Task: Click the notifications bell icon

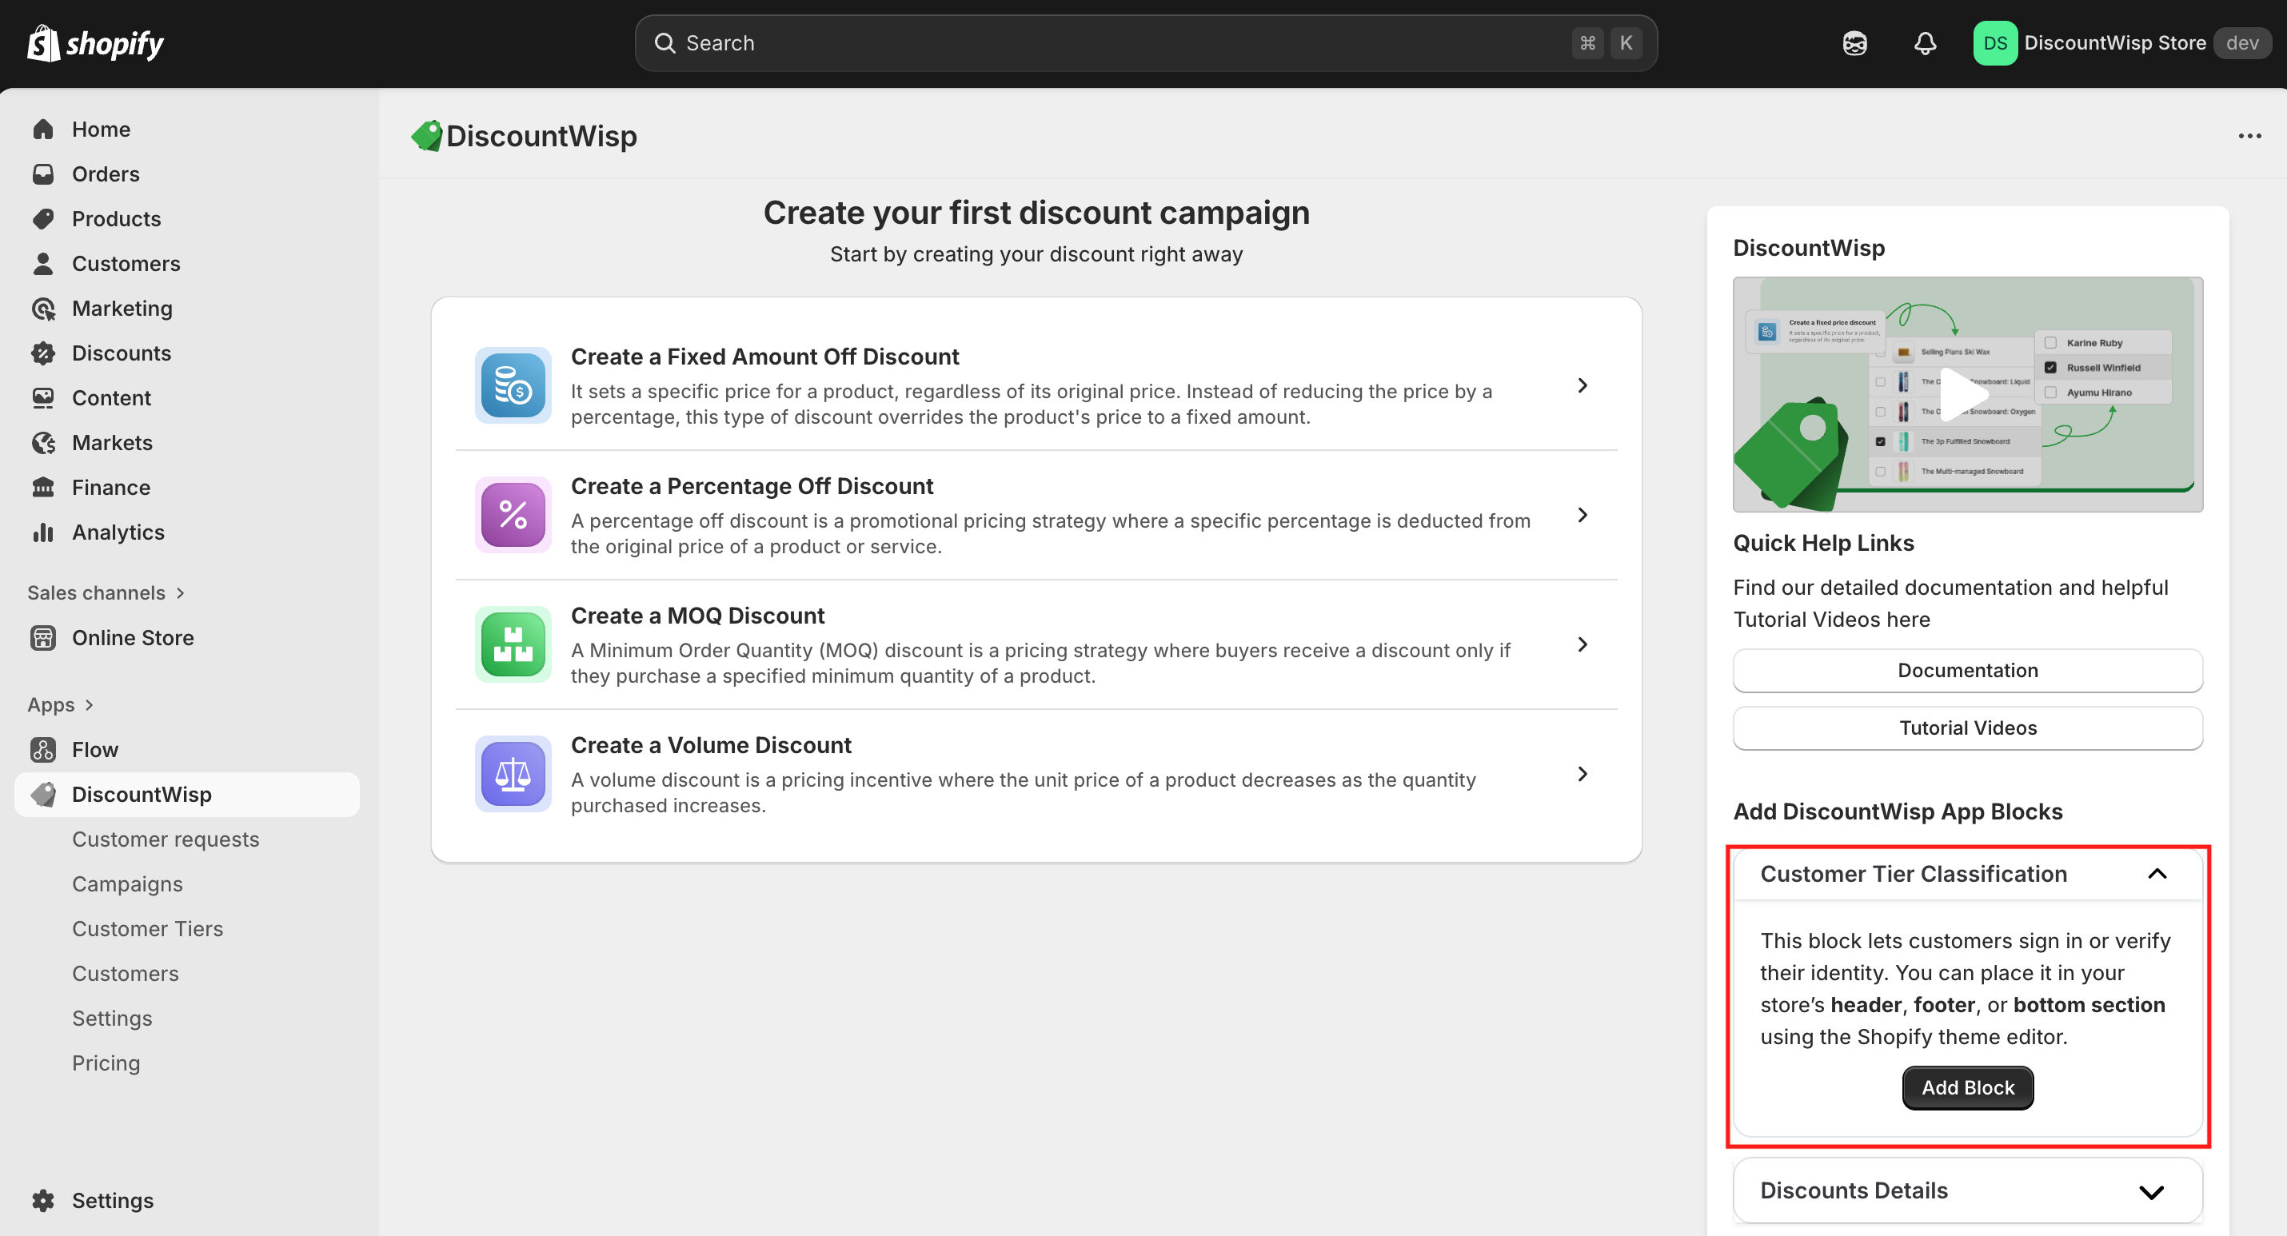Action: 1924,42
